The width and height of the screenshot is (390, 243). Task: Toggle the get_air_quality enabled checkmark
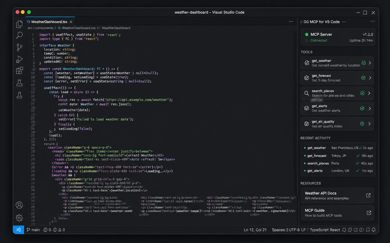tap(362, 124)
